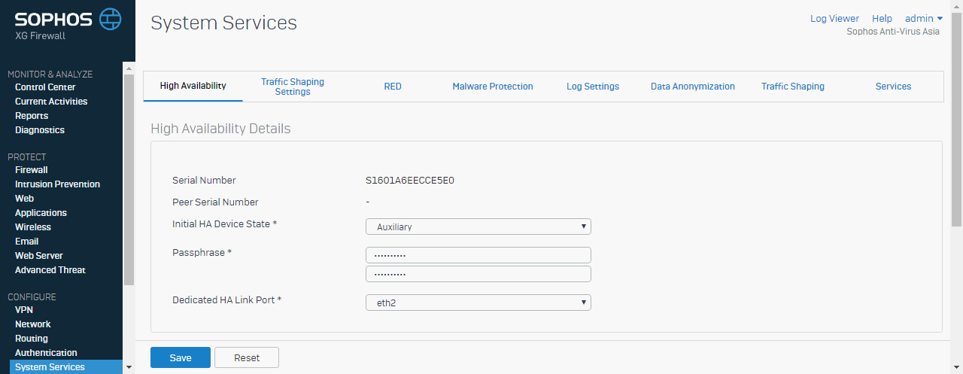Switch to the Malware Protection tab
This screenshot has height=374, width=963.
point(493,87)
